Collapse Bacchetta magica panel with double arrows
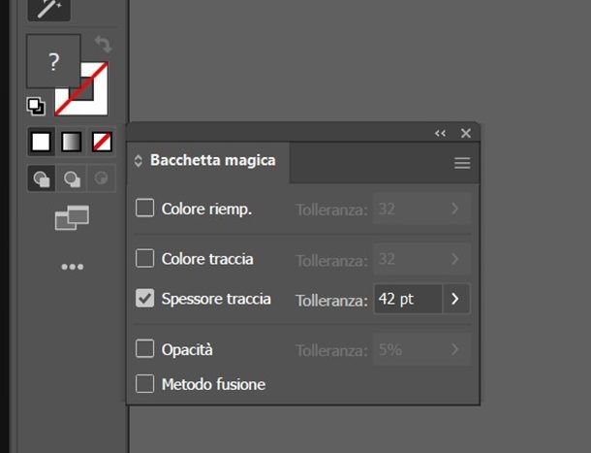The height and width of the screenshot is (453, 591). coord(440,133)
